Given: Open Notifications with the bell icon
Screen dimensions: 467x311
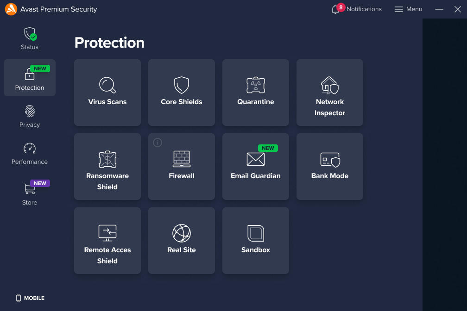Looking at the screenshot, I should (x=356, y=9).
